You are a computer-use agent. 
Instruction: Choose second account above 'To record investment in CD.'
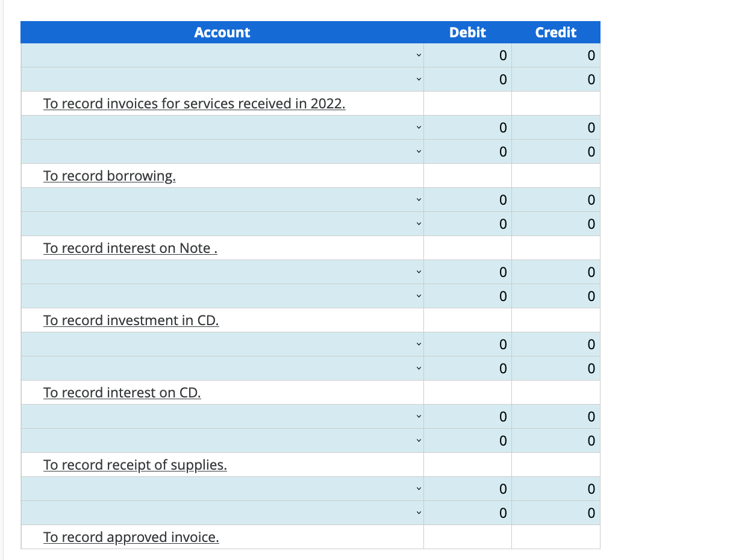(222, 296)
